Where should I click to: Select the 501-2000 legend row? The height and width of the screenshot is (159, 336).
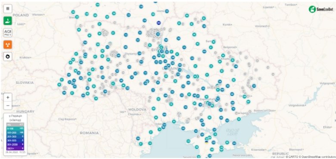(15, 145)
